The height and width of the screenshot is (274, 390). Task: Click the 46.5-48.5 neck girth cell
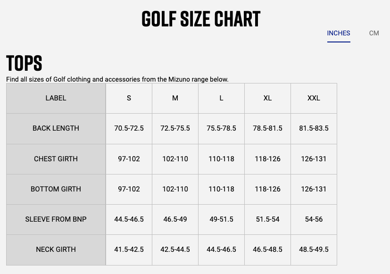(267, 249)
